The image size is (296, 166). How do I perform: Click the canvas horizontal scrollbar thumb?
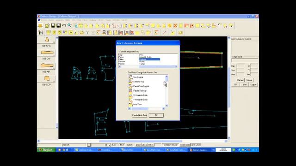point(141,141)
